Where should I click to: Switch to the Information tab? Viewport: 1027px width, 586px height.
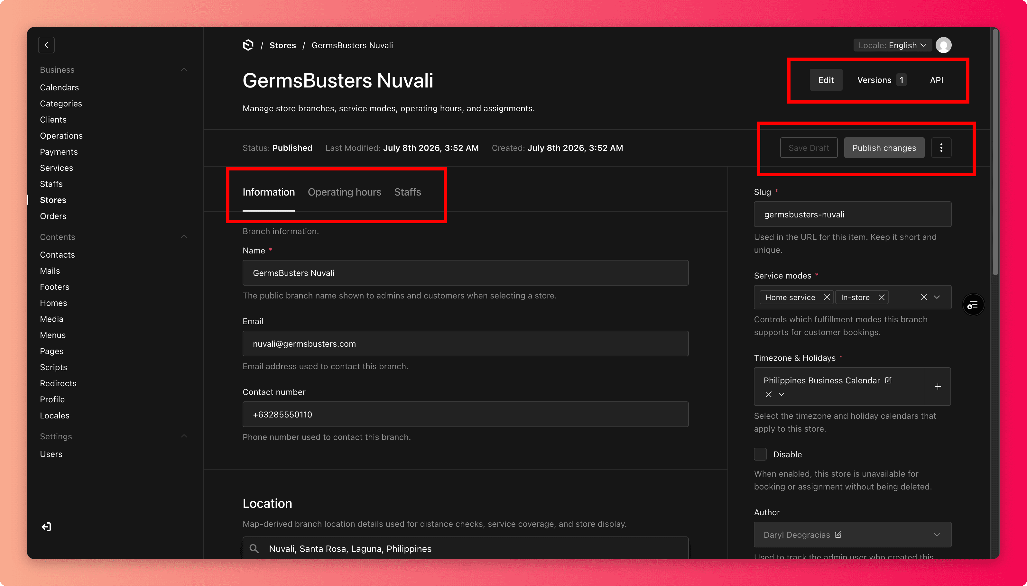[269, 192]
